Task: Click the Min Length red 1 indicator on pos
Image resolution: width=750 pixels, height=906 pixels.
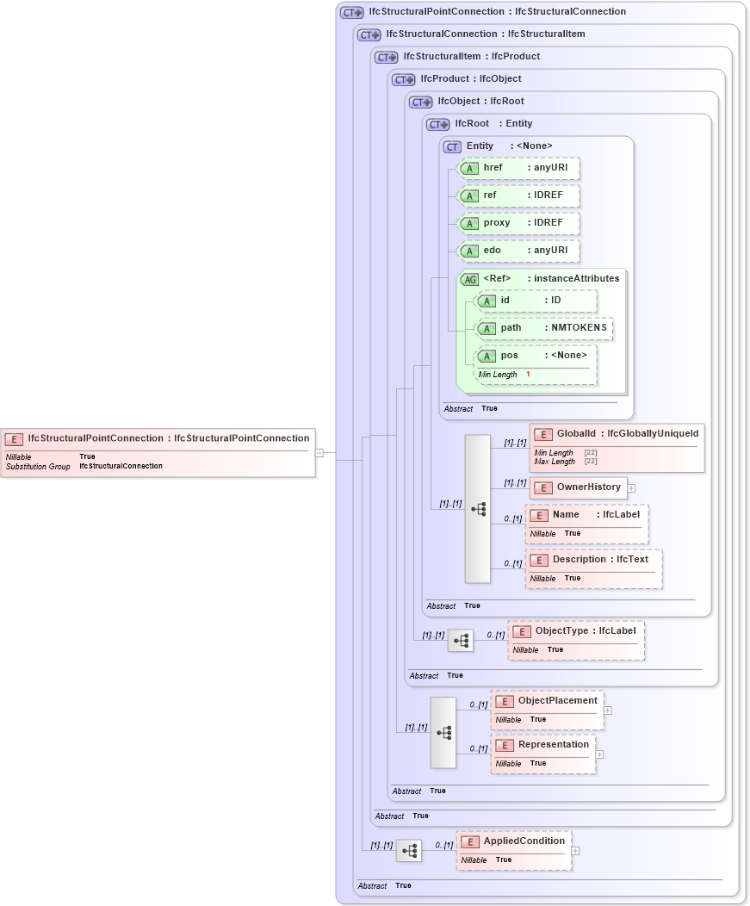Action: (x=528, y=374)
